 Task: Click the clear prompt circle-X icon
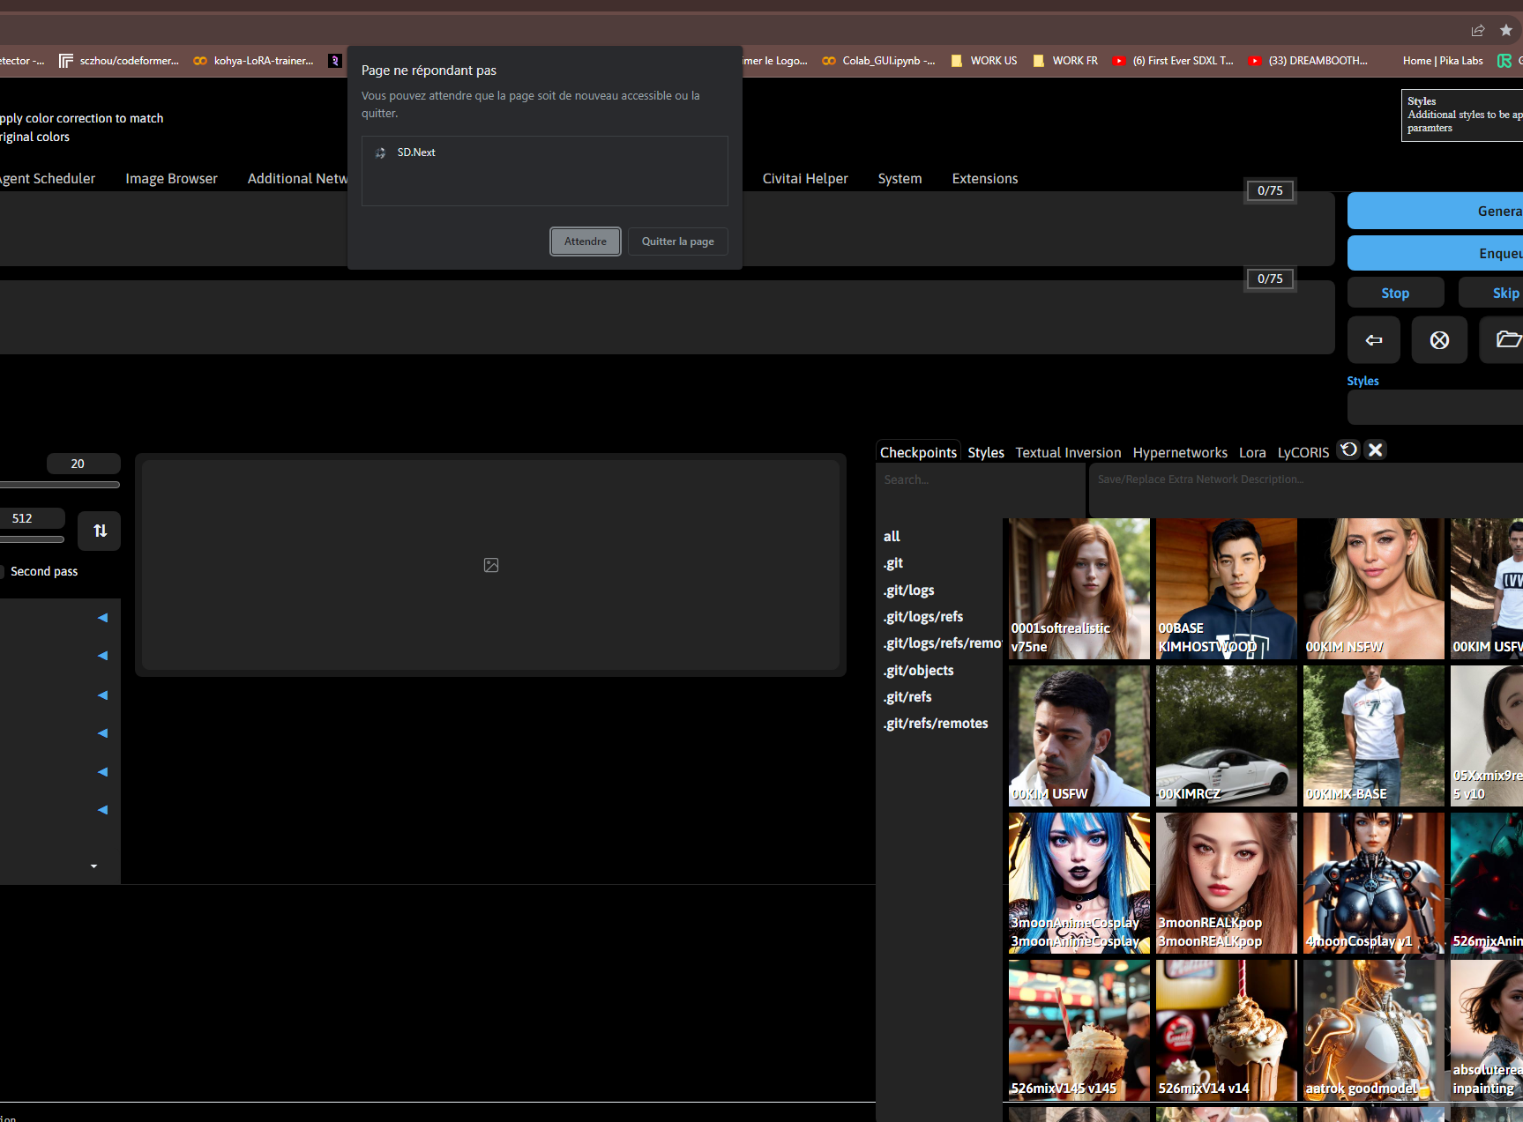(1439, 339)
